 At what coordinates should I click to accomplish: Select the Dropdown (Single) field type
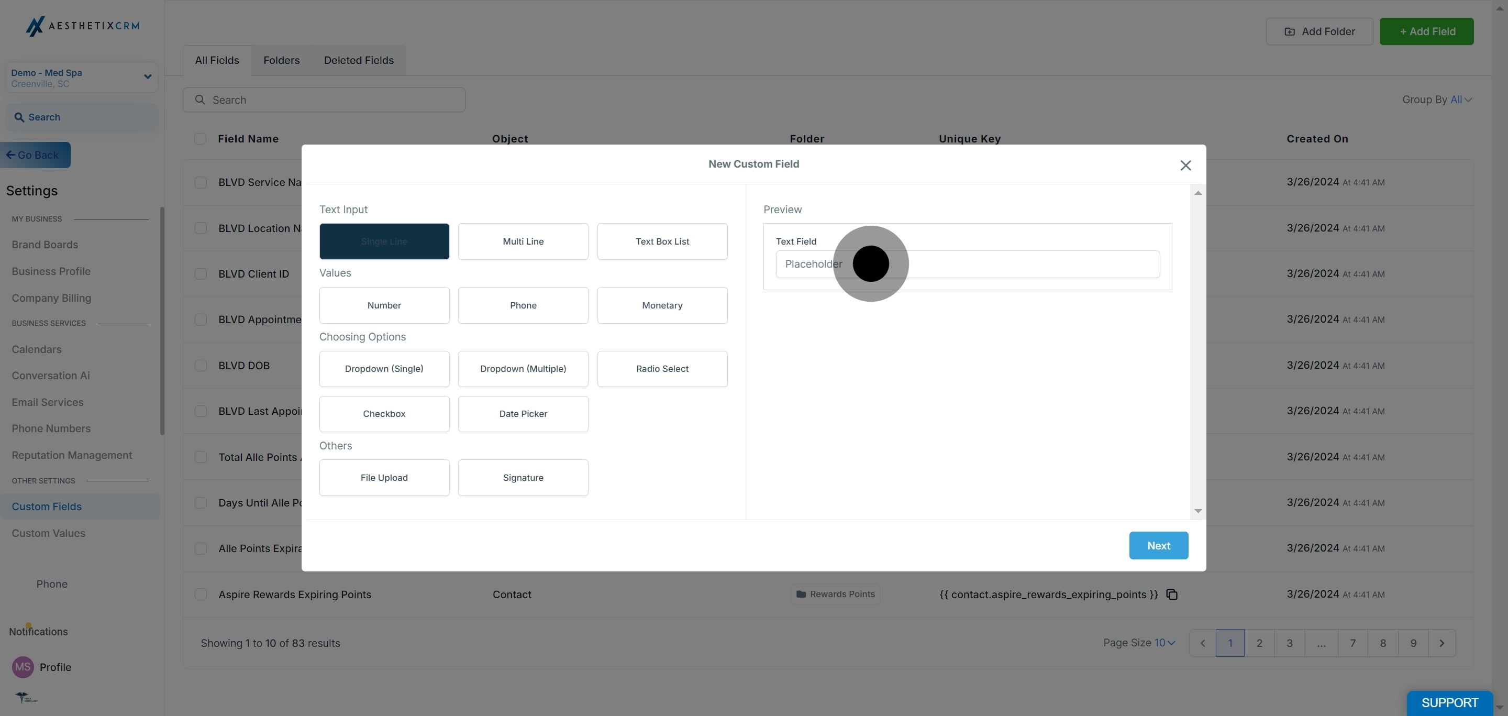pyautogui.click(x=384, y=369)
